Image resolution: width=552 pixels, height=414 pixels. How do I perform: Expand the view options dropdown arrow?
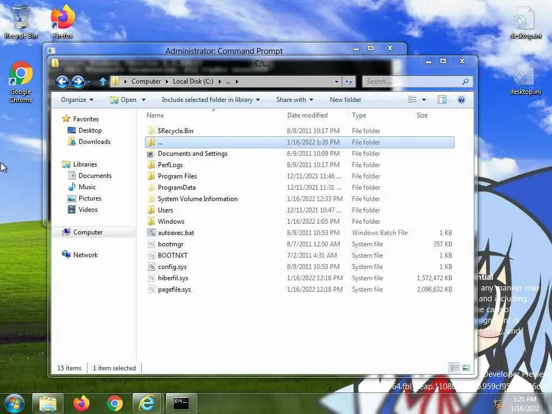[x=424, y=100]
